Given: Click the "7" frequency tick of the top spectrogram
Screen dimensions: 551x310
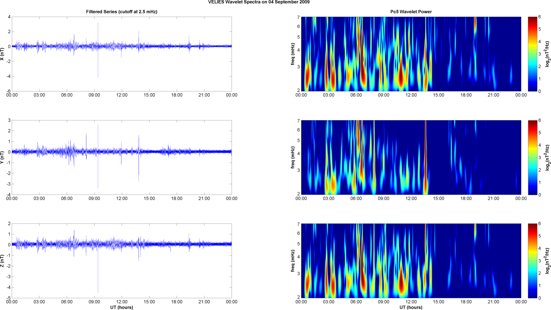Looking at the screenshot, I should (298, 17).
